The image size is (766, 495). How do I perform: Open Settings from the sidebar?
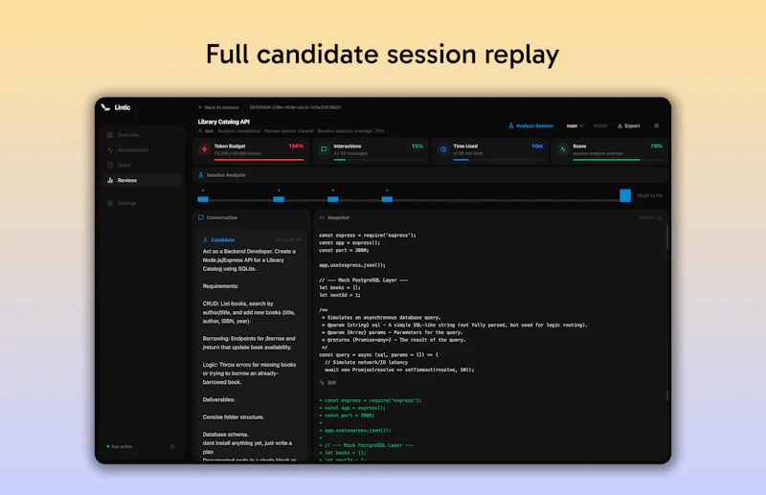(x=143, y=203)
